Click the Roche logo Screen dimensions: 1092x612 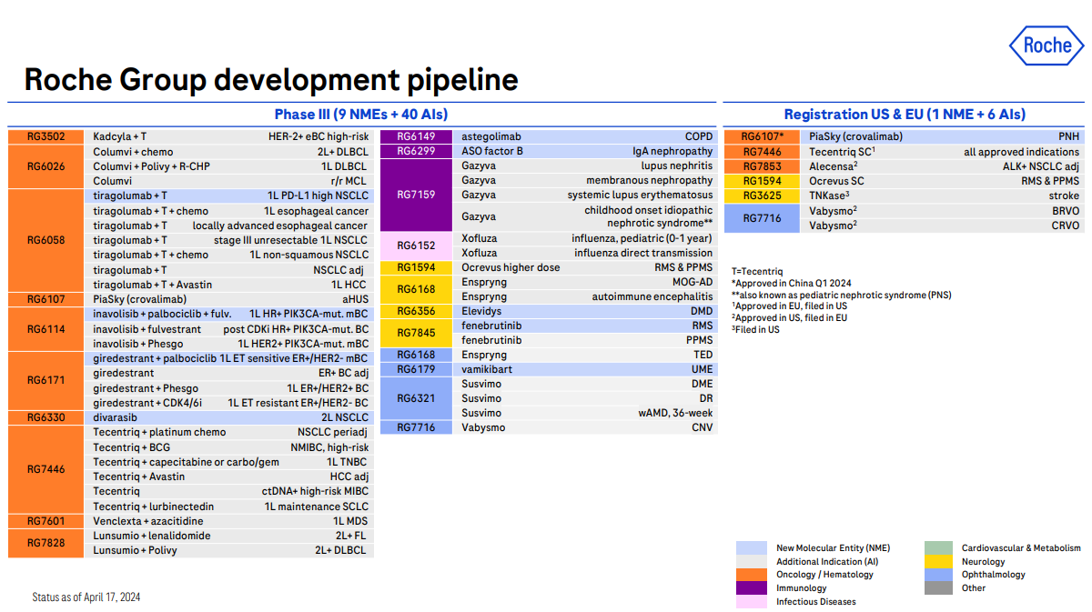1046,46
